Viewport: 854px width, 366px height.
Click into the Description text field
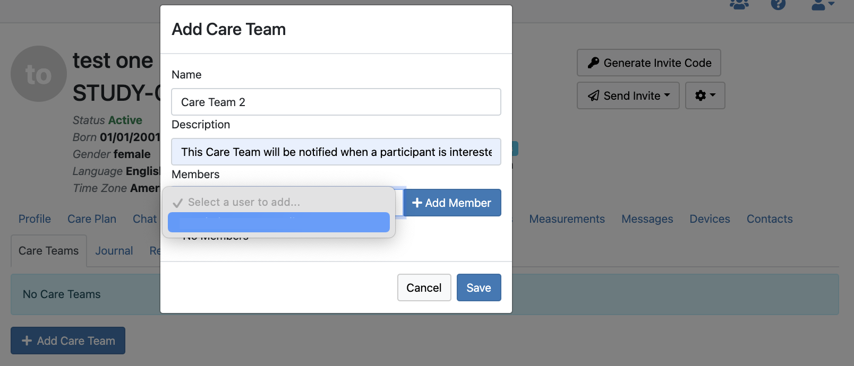click(336, 152)
